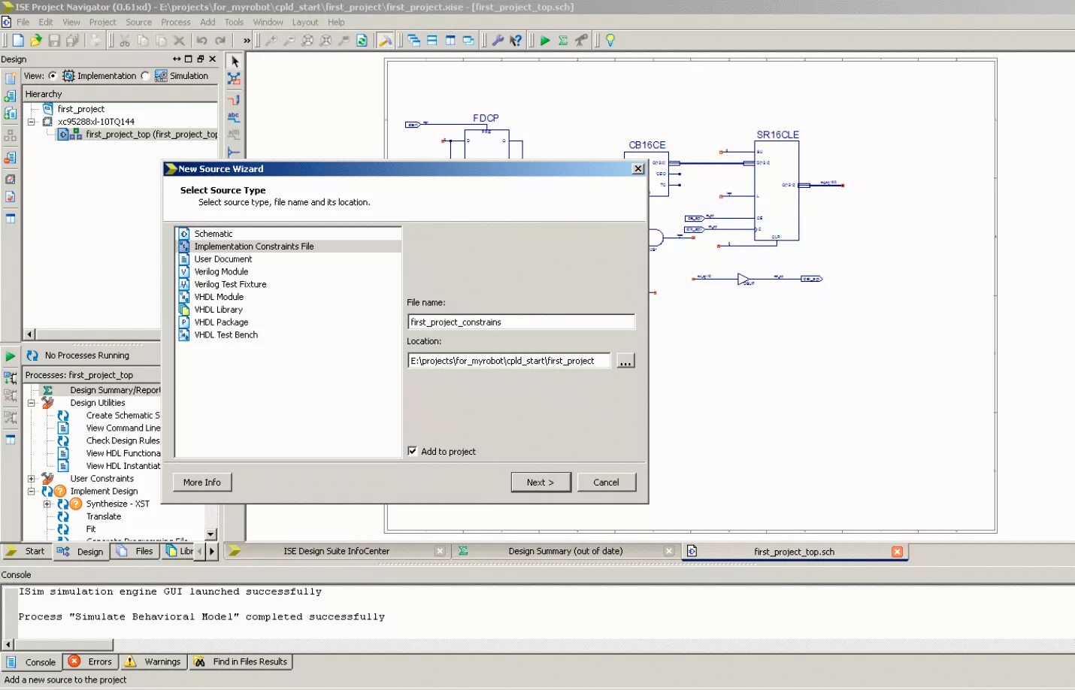Click the Refresh toolbar icon

(362, 41)
